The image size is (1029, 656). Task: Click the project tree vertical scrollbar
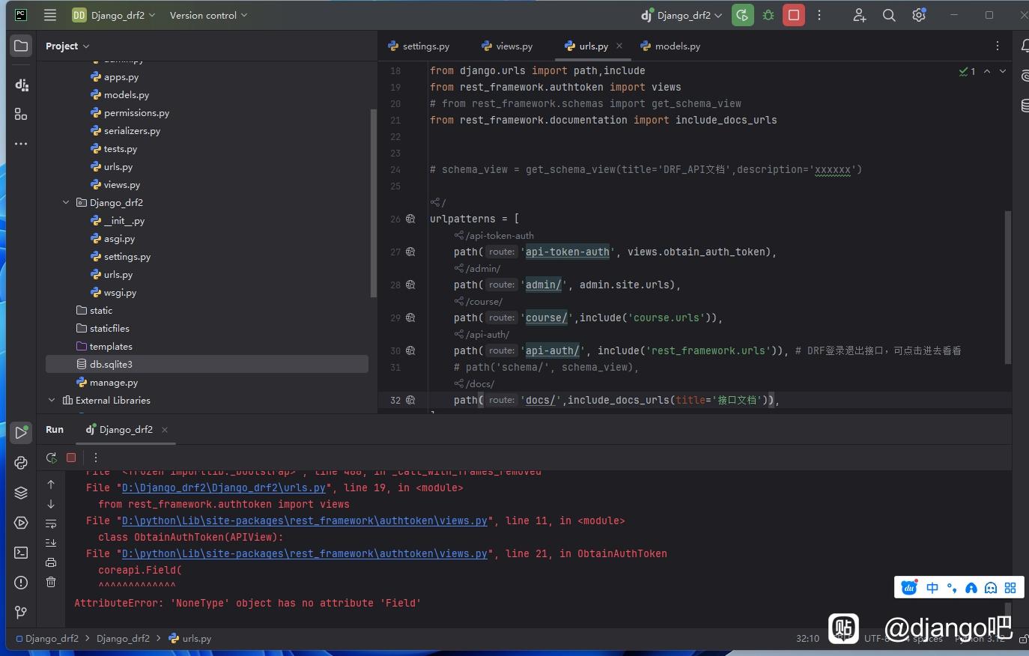click(374, 203)
